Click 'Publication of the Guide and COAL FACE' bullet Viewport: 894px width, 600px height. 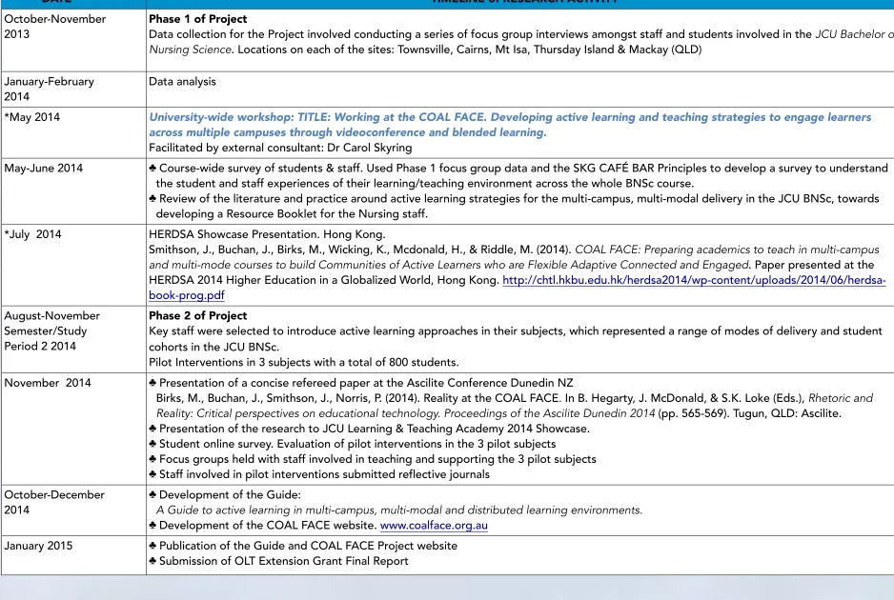click(303, 546)
